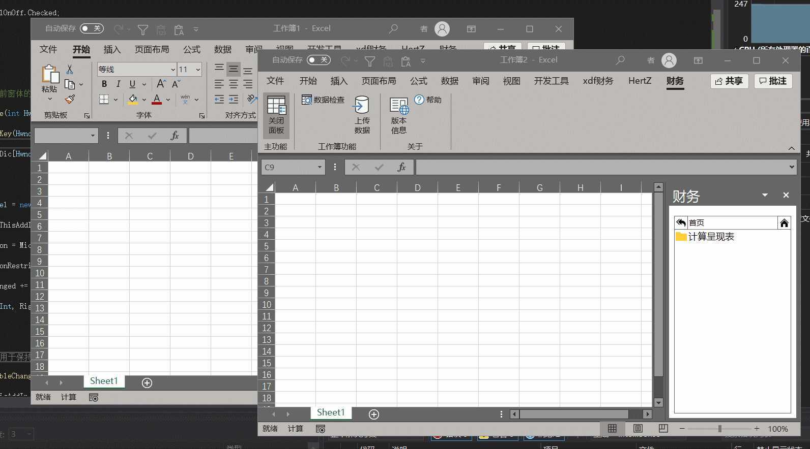The width and height of the screenshot is (810, 449).
Task: Open 计算呈现表 folder
Action: point(705,237)
